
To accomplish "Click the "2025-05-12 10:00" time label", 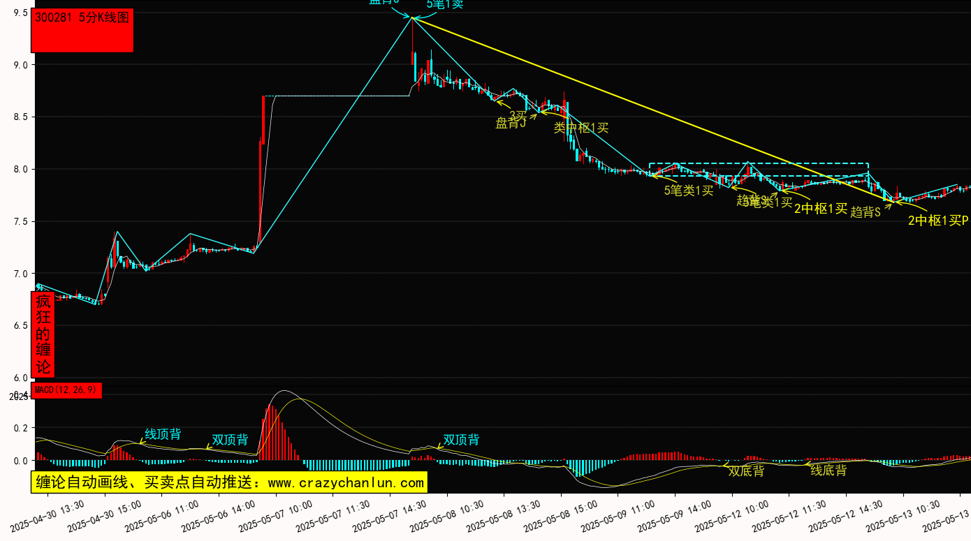I will point(732,515).
